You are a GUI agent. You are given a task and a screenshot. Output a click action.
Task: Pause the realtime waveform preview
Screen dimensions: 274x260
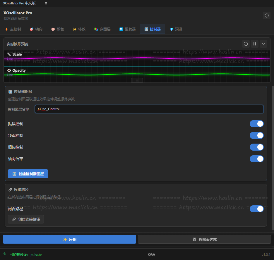(x=255, y=44)
